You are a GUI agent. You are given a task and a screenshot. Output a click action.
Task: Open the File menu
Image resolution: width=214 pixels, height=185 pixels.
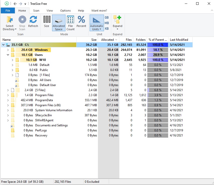click(x=8, y=11)
